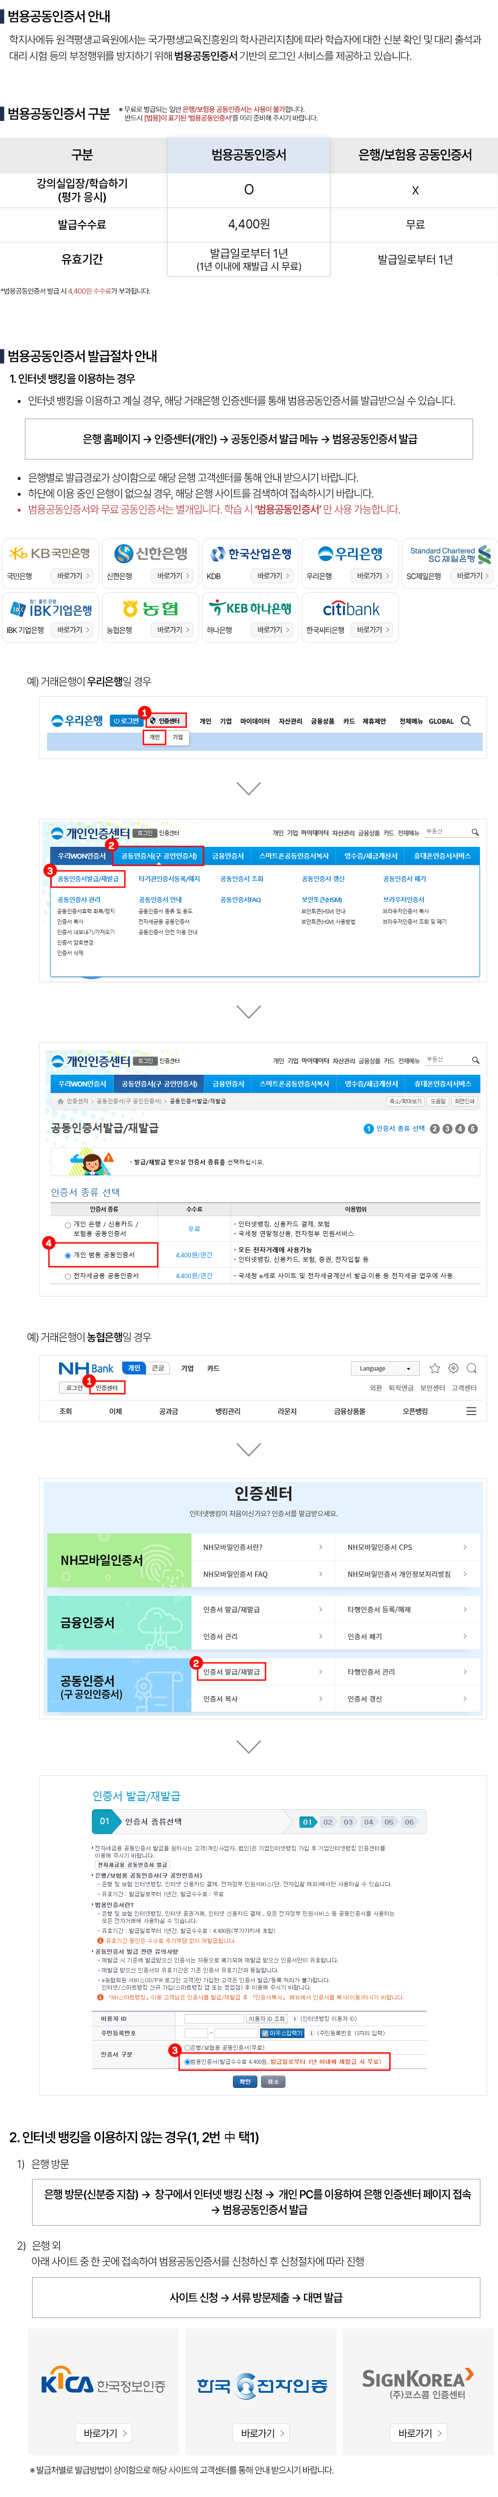
Task: Click 인증센터 button under NH Bank logo
Action: (106, 1388)
